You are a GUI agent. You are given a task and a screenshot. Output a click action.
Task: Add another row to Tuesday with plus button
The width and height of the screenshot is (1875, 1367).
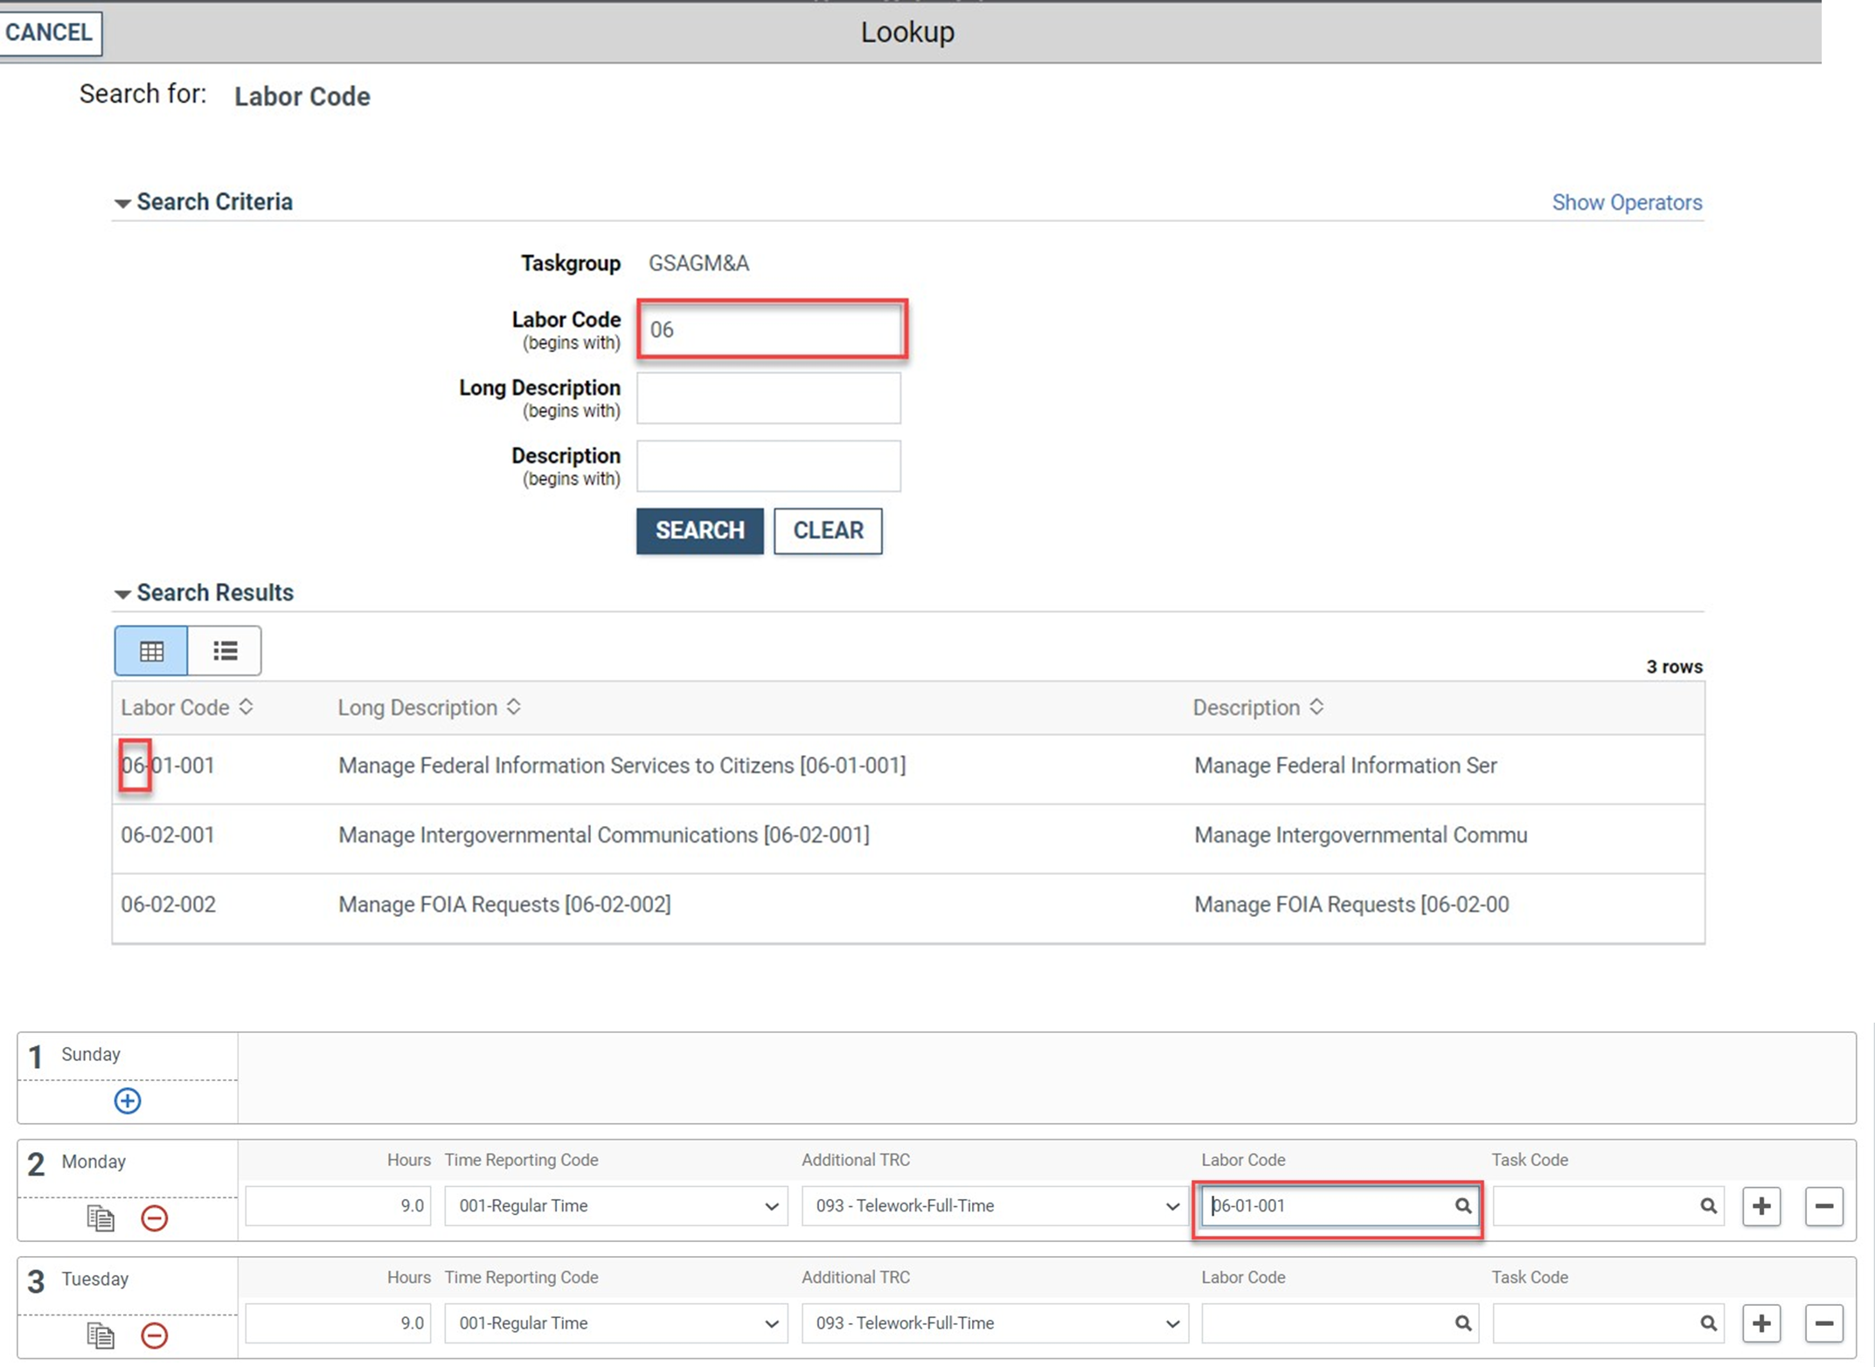(1762, 1323)
